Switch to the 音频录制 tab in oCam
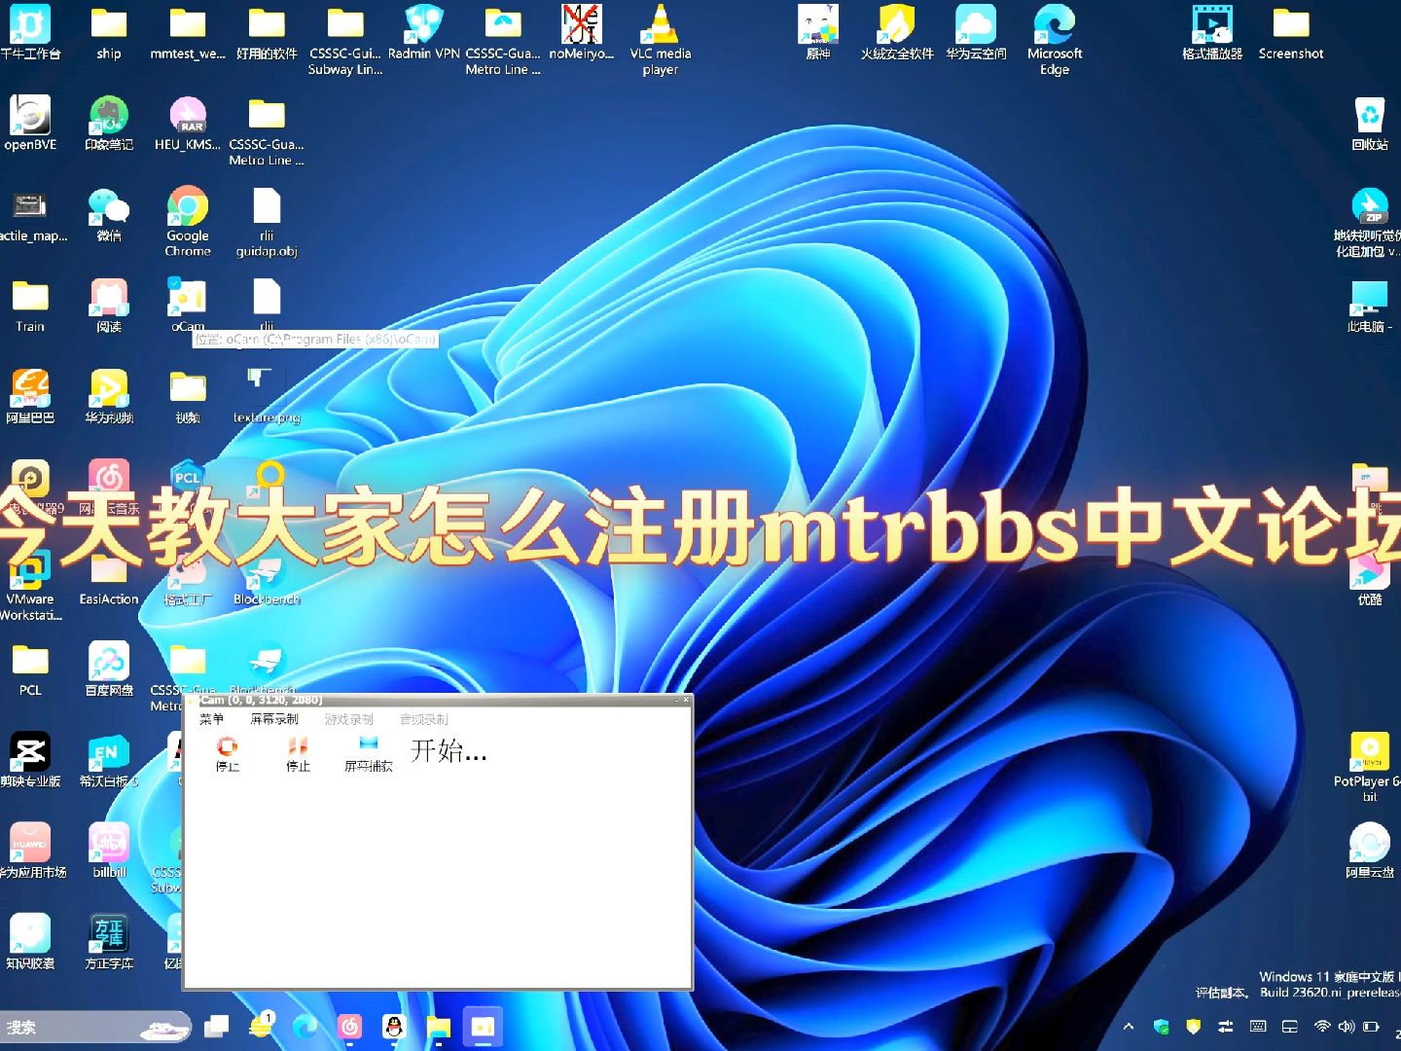Screen dimensions: 1401x1051 [x=424, y=719]
